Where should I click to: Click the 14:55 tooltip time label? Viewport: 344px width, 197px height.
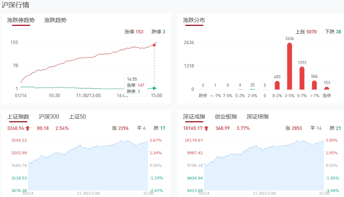click(x=132, y=79)
